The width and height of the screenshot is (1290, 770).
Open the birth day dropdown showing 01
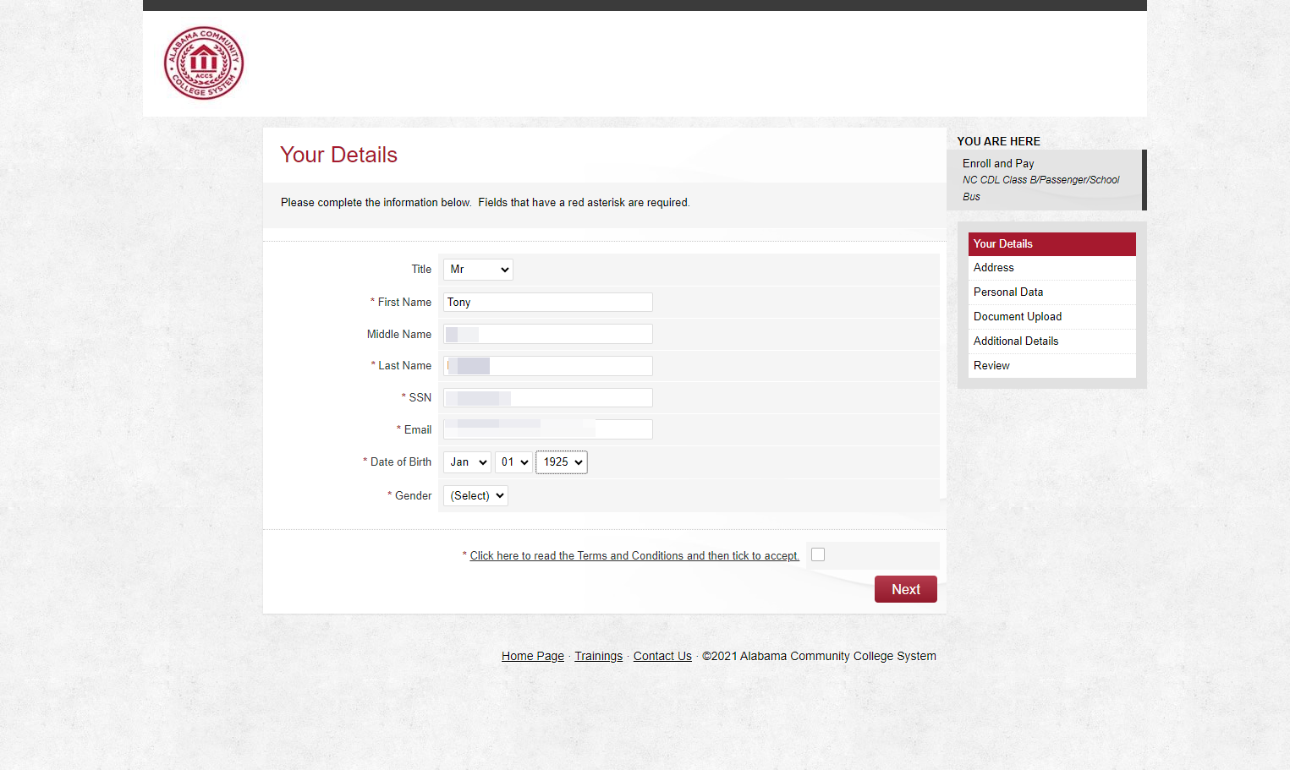513,462
